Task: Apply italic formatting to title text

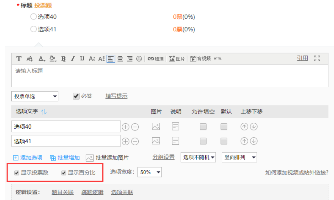Action: coord(73,59)
